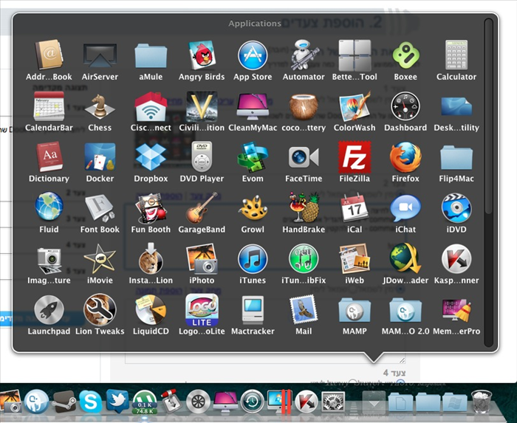Launch Image Capture
Viewport: 517px width, 423px height.
click(x=49, y=261)
